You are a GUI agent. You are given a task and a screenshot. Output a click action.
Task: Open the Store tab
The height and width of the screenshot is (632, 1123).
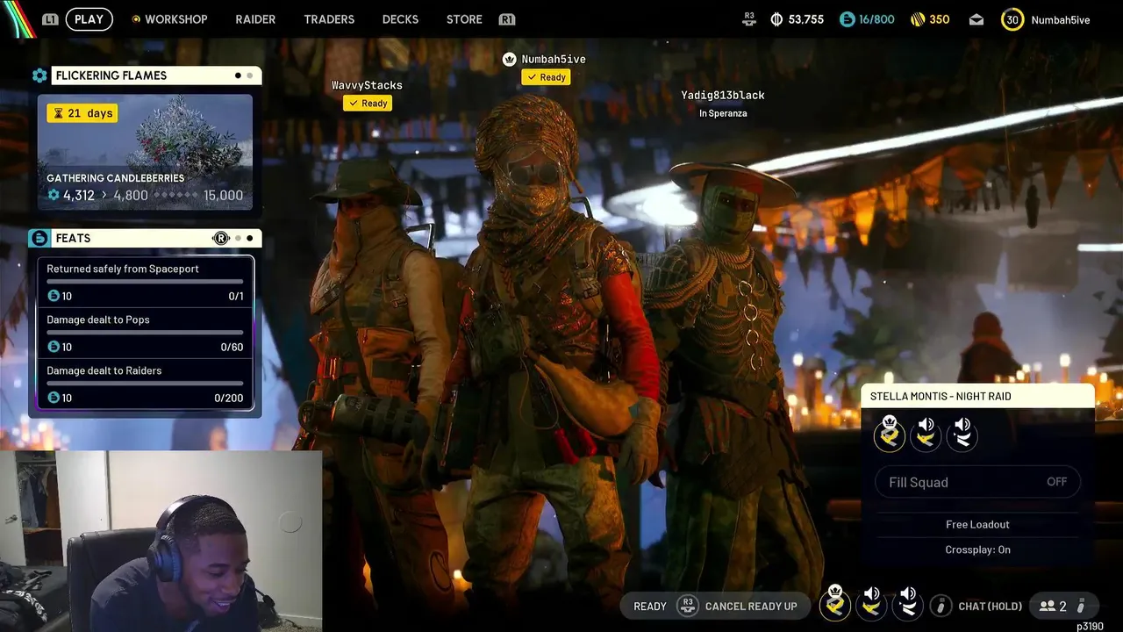[464, 19]
